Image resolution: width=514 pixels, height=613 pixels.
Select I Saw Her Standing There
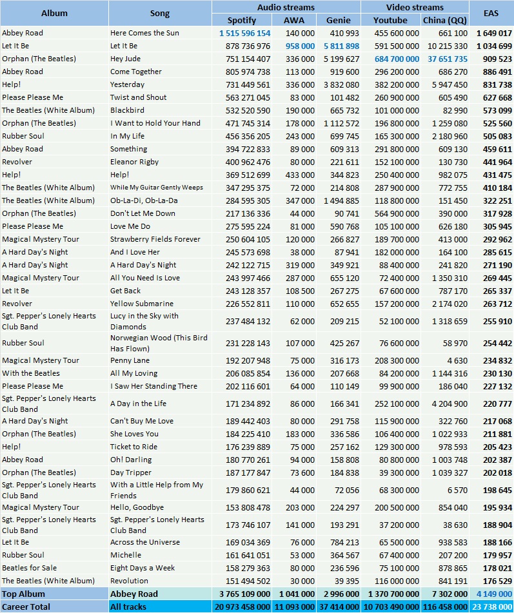coord(160,386)
